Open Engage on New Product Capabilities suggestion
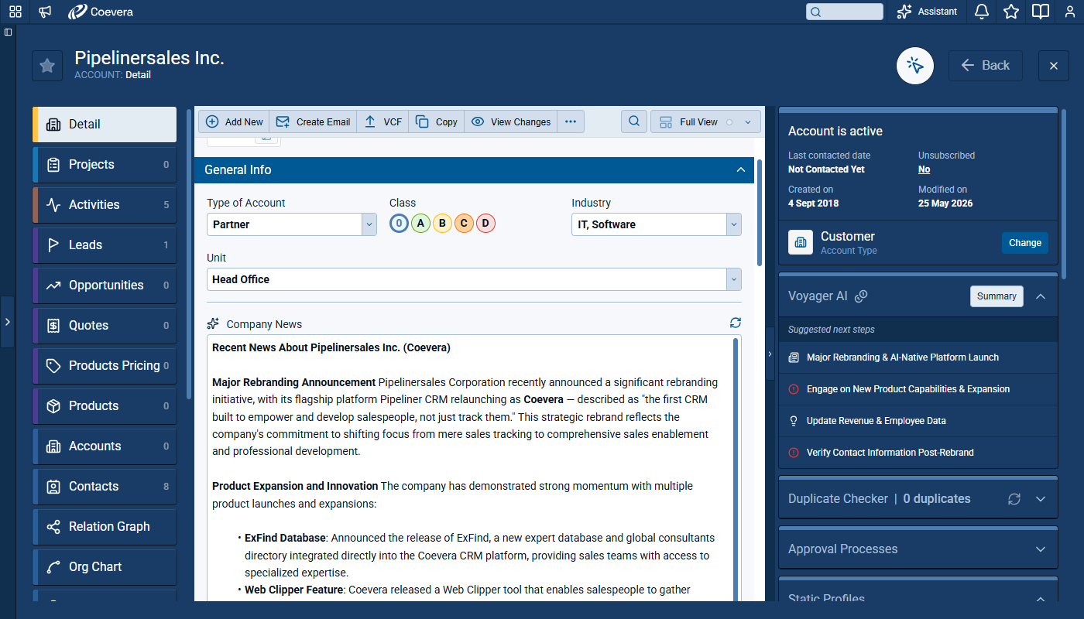The image size is (1084, 619). click(918, 389)
